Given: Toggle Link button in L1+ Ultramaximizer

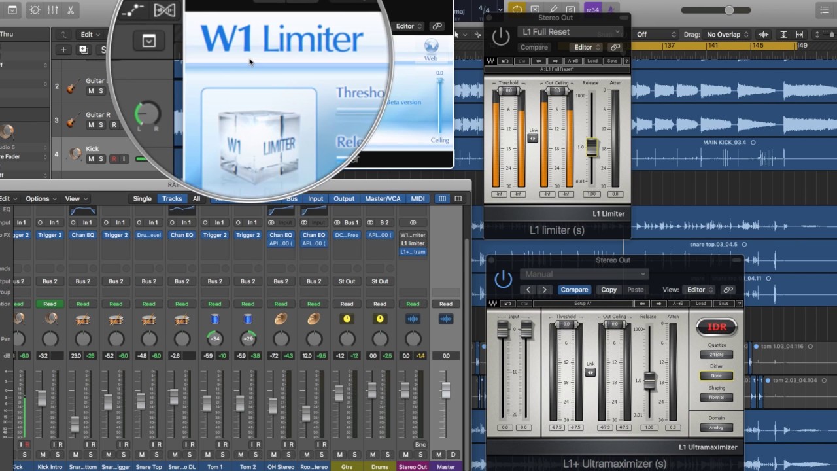Looking at the screenshot, I should pyautogui.click(x=590, y=372).
